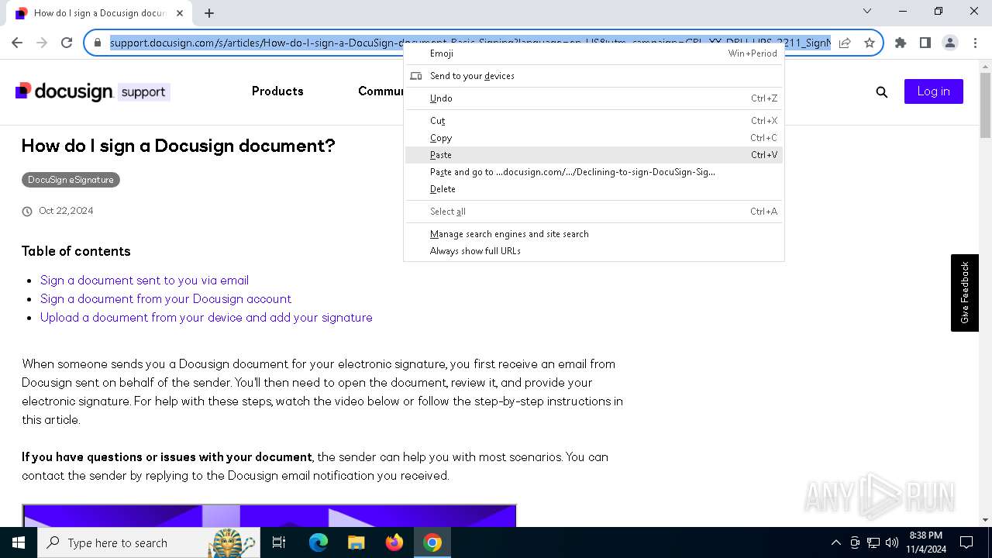Image resolution: width=992 pixels, height=558 pixels.
Task: Open Chrome's three-dot menu
Action: pos(974,43)
